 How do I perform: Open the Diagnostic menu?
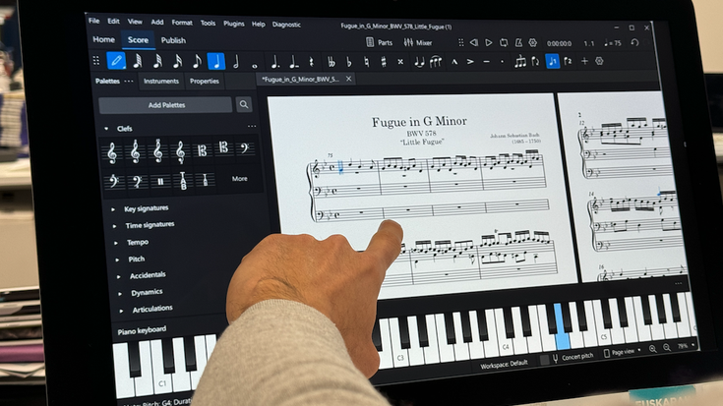pos(286,25)
